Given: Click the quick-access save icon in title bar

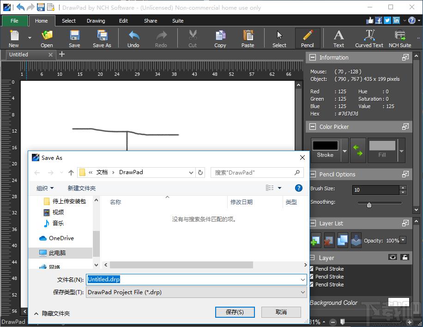Looking at the screenshot, I should tap(41, 7).
